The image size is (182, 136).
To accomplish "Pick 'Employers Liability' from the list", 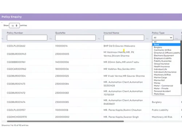I will pos(166,58).
